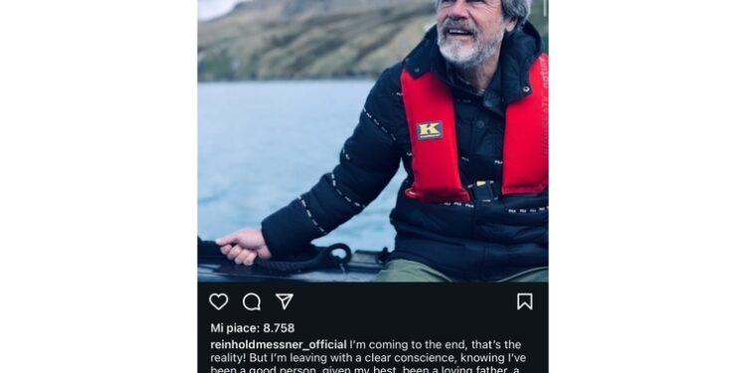Click the man's grey hair at the top
The height and width of the screenshot is (373, 746).
(514, 11)
